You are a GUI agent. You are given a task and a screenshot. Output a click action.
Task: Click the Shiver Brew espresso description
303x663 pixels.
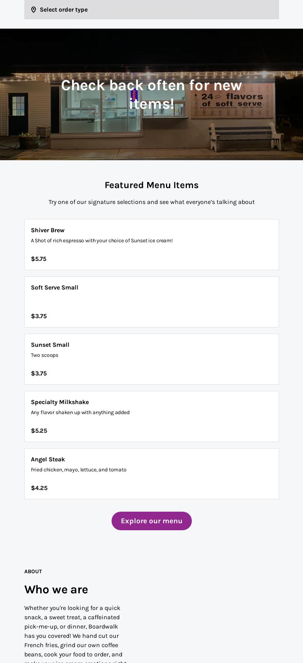coord(102,241)
